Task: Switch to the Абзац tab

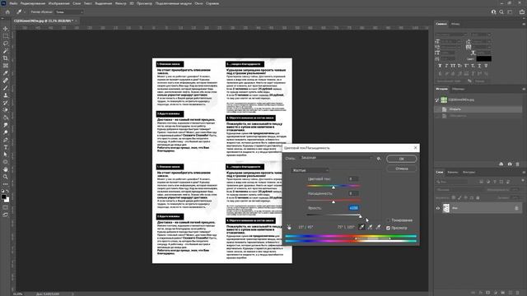Action: pyautogui.click(x=455, y=24)
